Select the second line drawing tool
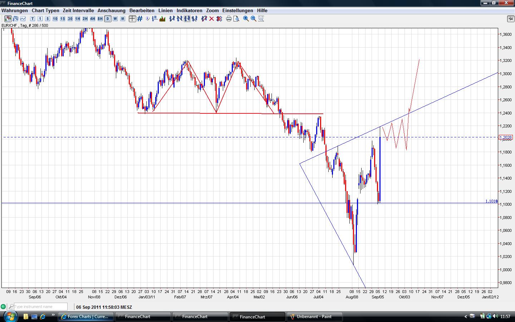Screen dimensions: 515x322 click(180, 19)
